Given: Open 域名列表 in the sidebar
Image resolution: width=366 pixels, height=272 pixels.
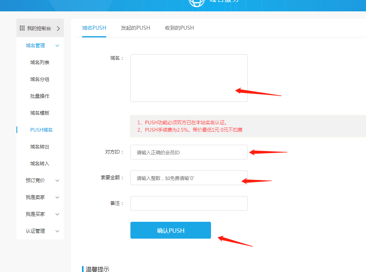Looking at the screenshot, I should click(x=40, y=62).
